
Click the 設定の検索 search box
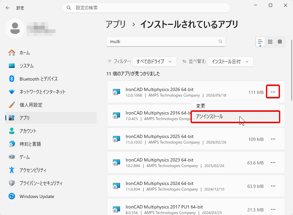[x=146, y=8]
